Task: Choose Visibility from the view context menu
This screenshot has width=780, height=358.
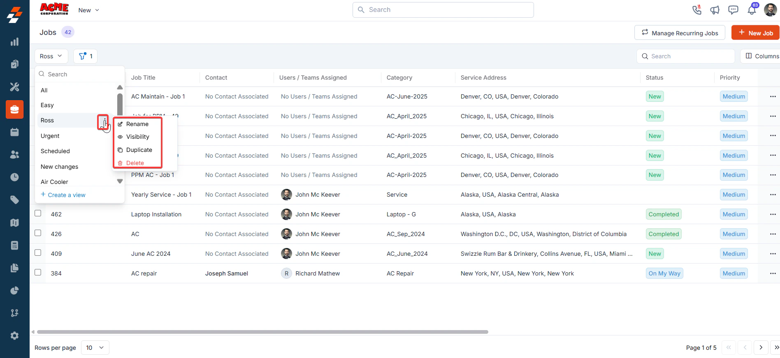Action: (x=137, y=137)
